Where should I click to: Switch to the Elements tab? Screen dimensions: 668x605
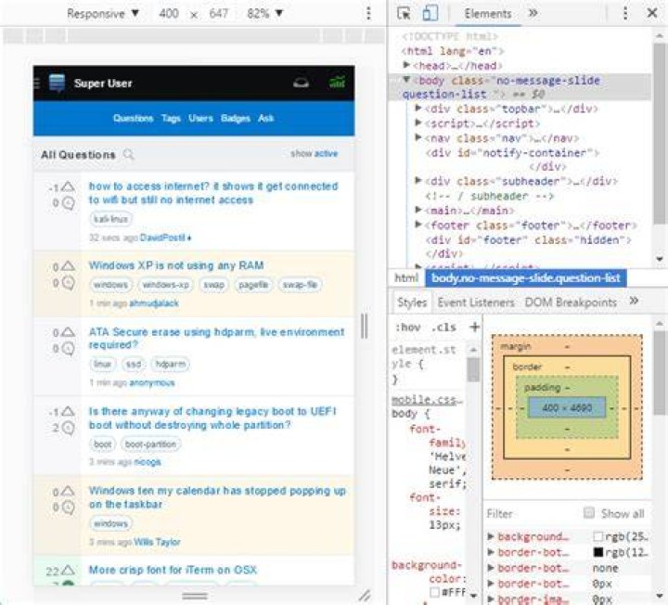click(x=488, y=14)
